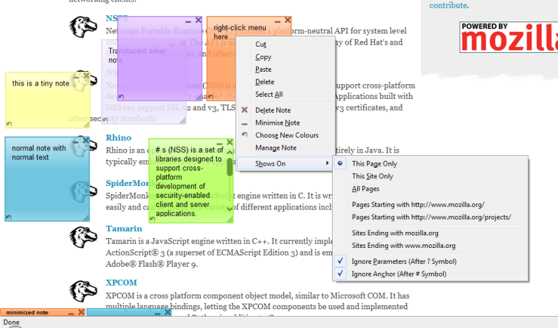Click colour icon on yellow tiny note
Viewport: 558px width, 328px height.
click(9, 124)
